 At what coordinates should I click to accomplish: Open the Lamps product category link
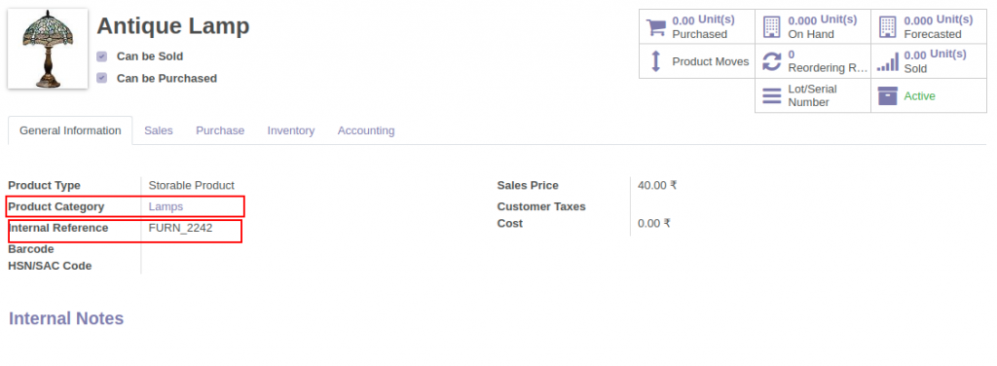166,206
